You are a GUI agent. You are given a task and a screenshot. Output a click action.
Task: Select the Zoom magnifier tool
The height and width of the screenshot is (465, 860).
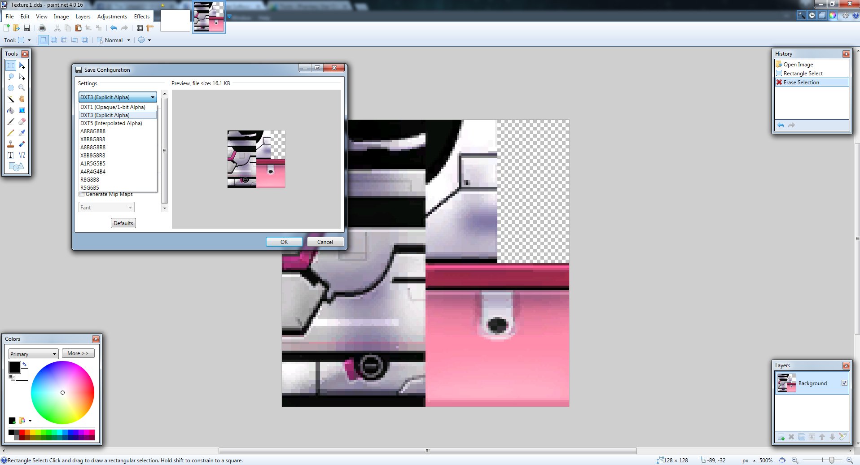[x=22, y=88]
